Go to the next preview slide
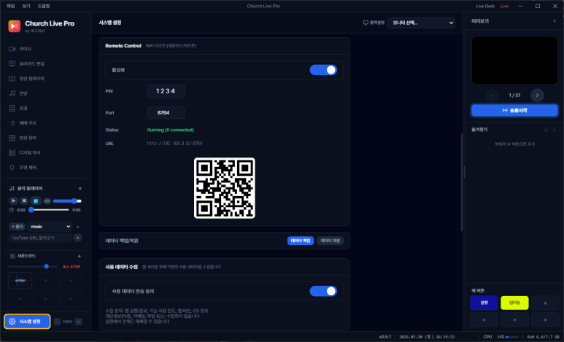This screenshot has width=564, height=342. click(x=537, y=96)
